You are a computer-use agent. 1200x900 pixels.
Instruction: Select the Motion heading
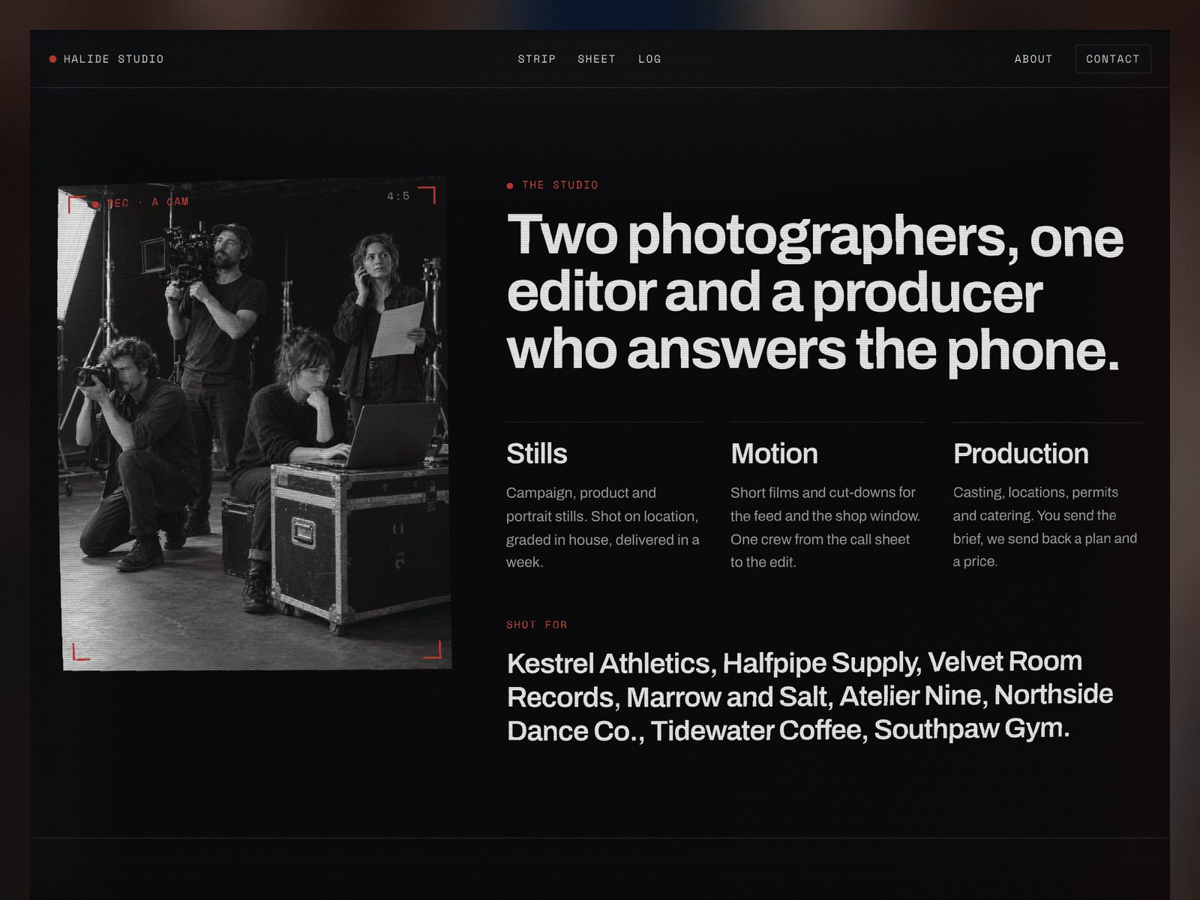click(x=774, y=454)
